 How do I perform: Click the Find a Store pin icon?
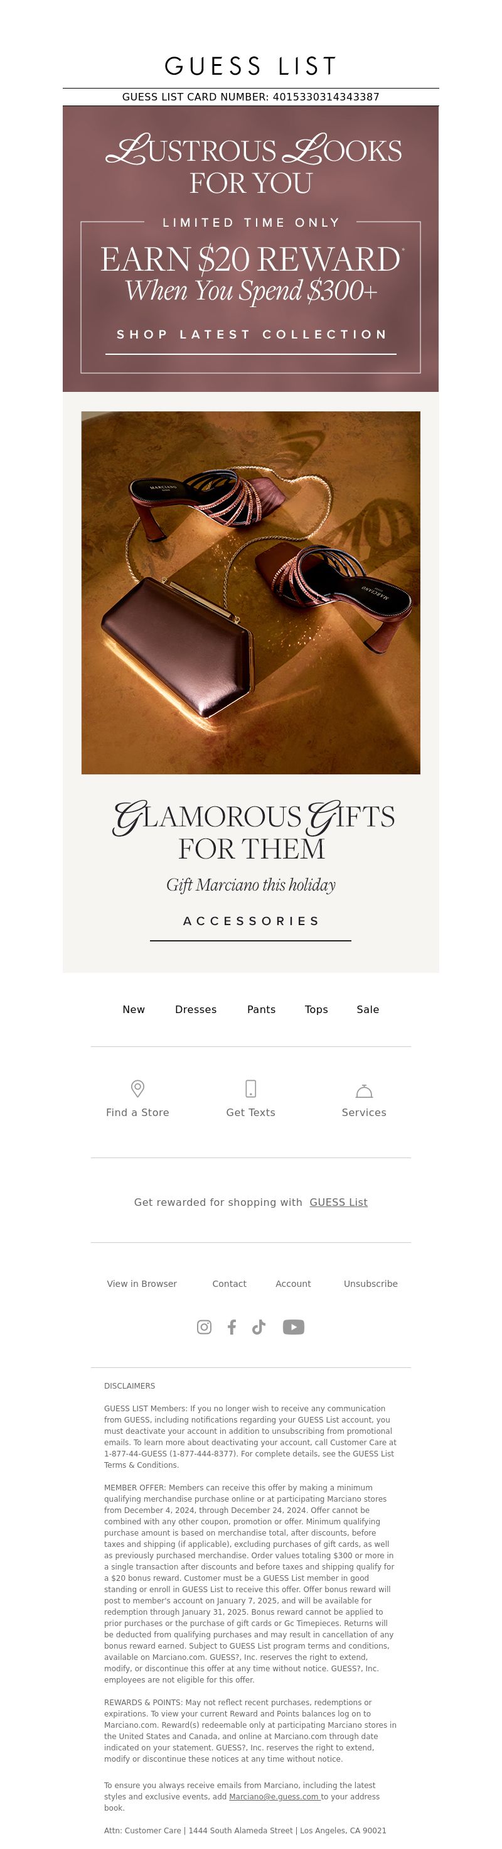click(137, 1088)
